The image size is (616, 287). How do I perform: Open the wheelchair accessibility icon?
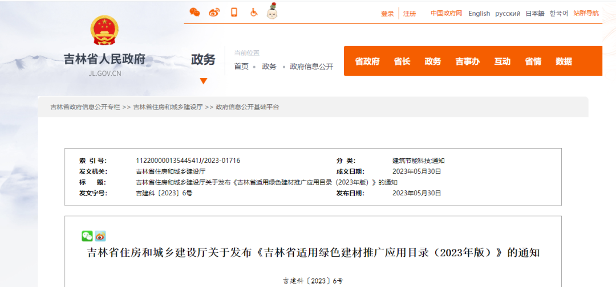pos(254,12)
